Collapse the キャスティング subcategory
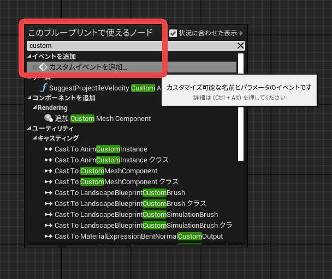Viewport: 332px width, 279px height. (x=34, y=139)
